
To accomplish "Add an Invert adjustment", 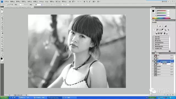I will [x=156, y=33].
